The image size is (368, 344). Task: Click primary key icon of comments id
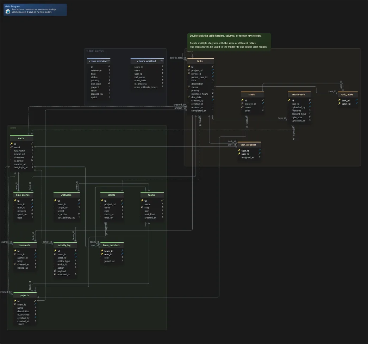coord(15,251)
